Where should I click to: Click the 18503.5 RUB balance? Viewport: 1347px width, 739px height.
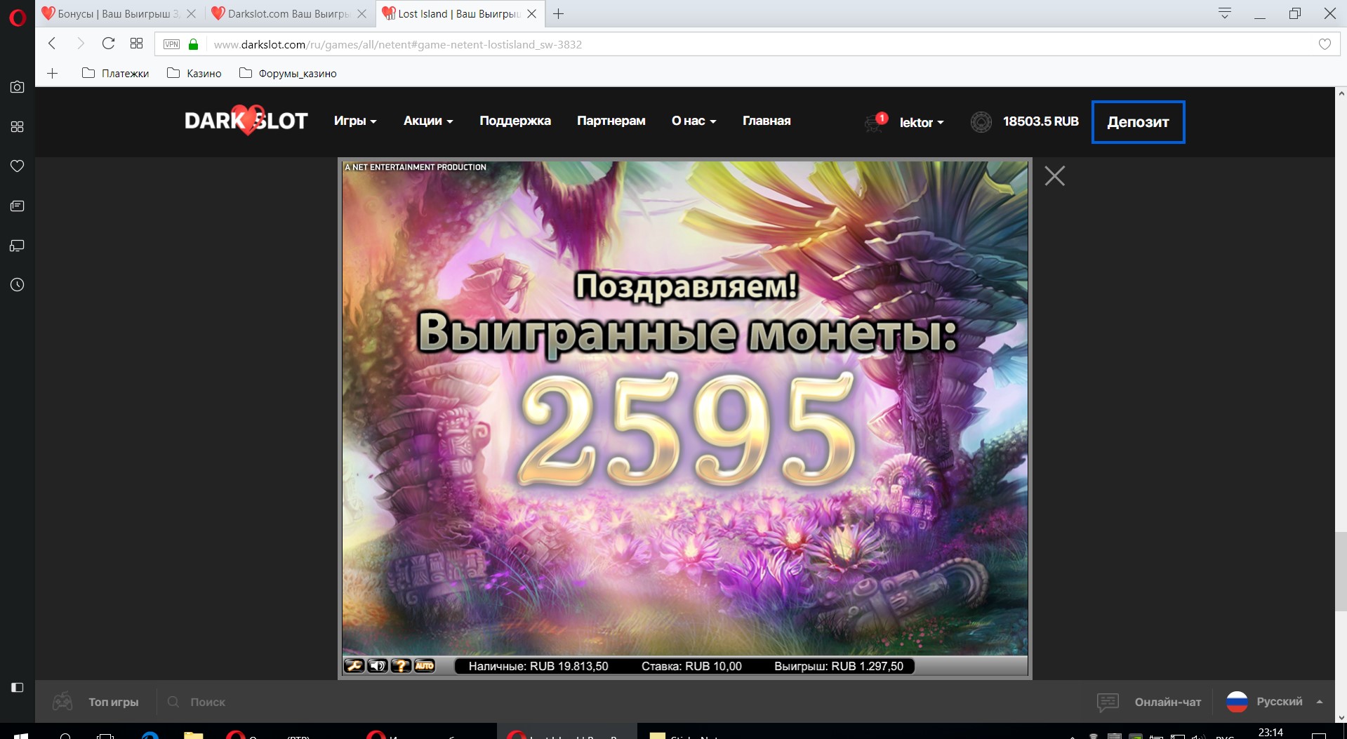click(x=1040, y=121)
